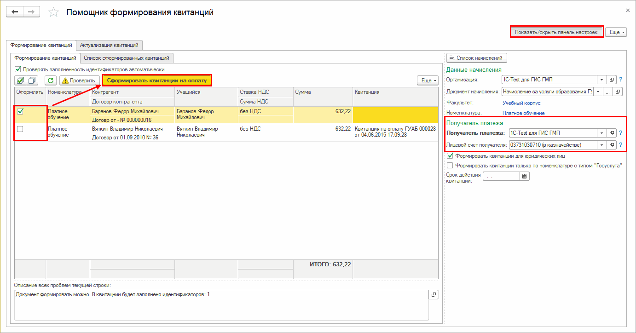Open Лицевой счет получателя record icon
This screenshot has width=636, height=333.
click(612, 145)
